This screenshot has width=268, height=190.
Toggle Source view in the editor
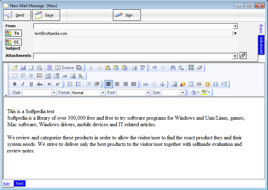pos(65,68)
